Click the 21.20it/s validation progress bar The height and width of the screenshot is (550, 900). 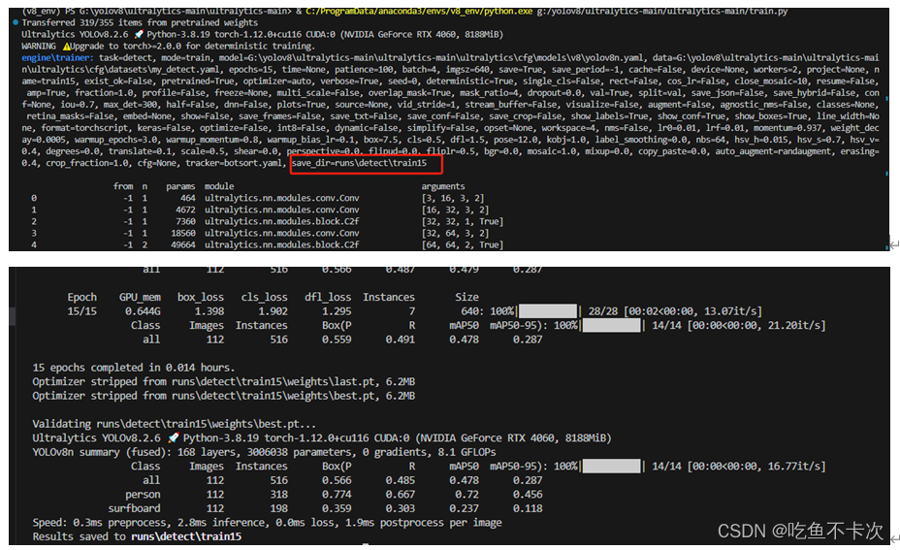(x=611, y=326)
